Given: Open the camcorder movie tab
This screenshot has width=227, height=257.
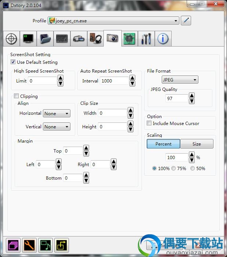Looking at the screenshot, I should pos(79,39).
